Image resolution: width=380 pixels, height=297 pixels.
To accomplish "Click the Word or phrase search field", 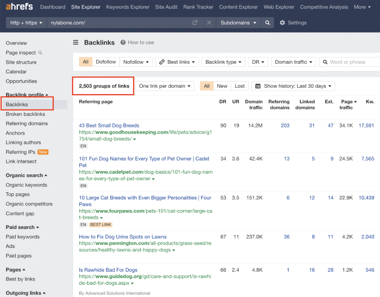I will [x=350, y=62].
